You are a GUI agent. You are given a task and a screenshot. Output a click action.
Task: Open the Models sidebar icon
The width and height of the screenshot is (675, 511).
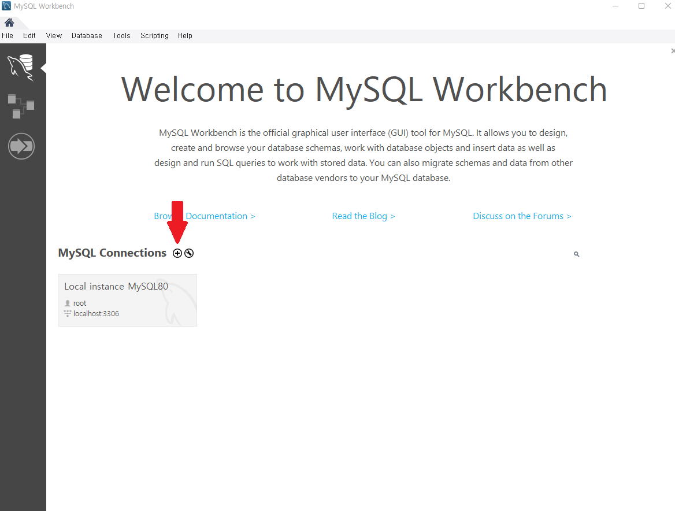[21, 106]
